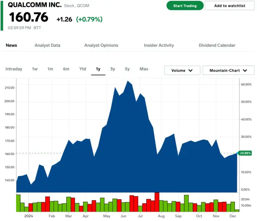Select the 1y chart range

point(98,69)
